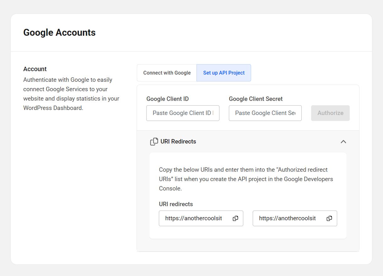Click the lowercase 'URI redirects' label
The width and height of the screenshot is (383, 276).
tap(176, 204)
